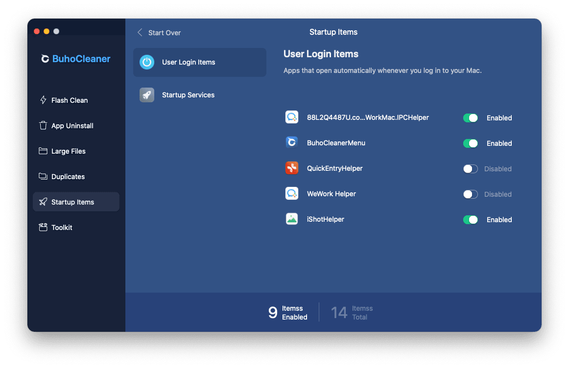569x368 pixels.
Task: Open the Toolkit icon in sidebar
Action: [x=44, y=227]
